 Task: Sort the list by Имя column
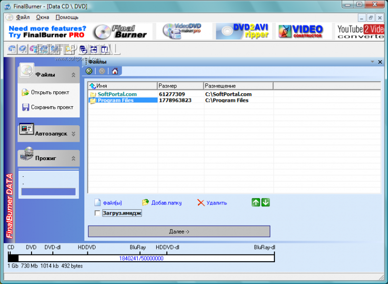[123, 86]
